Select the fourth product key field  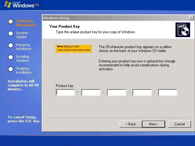click(x=142, y=92)
